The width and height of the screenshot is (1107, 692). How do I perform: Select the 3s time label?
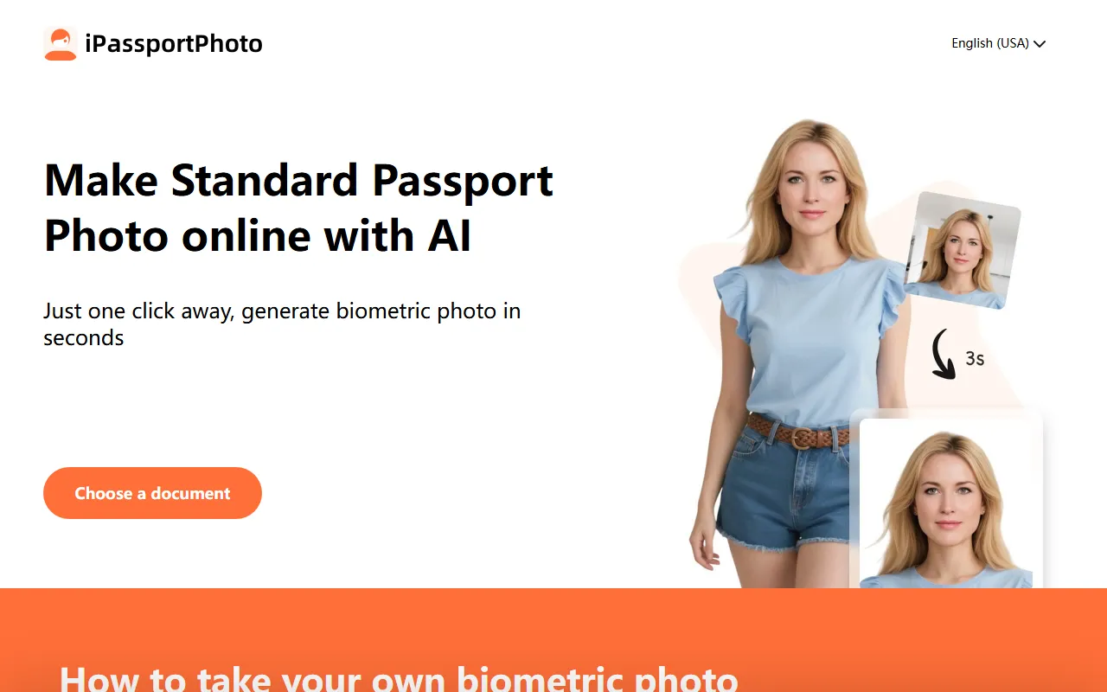click(975, 358)
